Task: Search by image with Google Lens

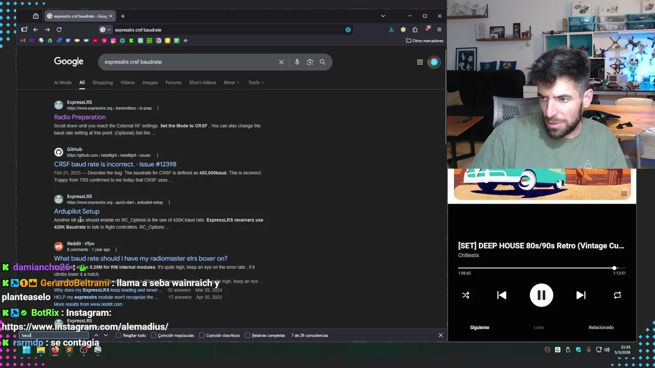Action: tap(310, 62)
